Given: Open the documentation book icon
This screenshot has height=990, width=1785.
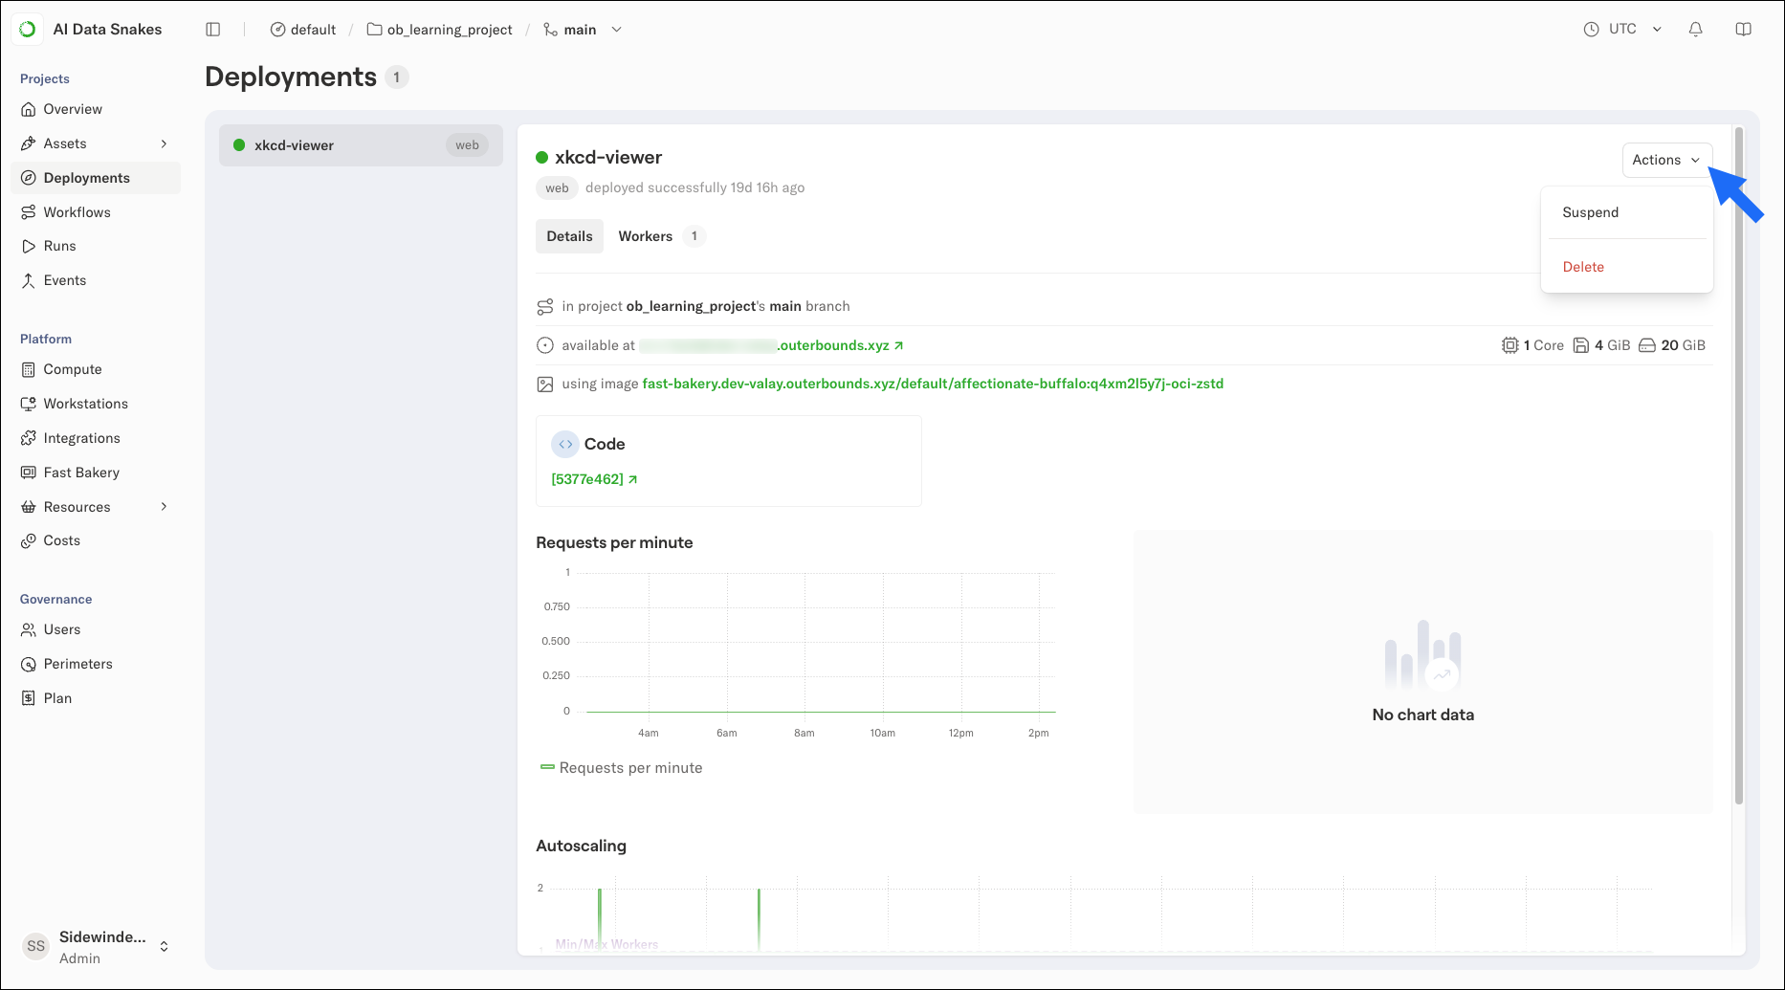Looking at the screenshot, I should point(1744,30).
